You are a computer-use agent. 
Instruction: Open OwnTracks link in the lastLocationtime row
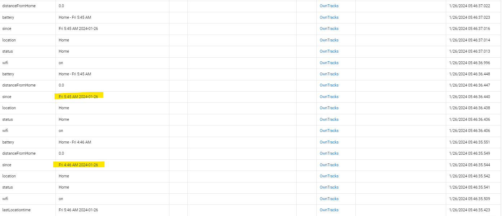pyautogui.click(x=329, y=210)
